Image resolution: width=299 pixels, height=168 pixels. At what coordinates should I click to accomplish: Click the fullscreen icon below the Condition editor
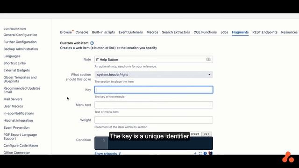click(200, 154)
